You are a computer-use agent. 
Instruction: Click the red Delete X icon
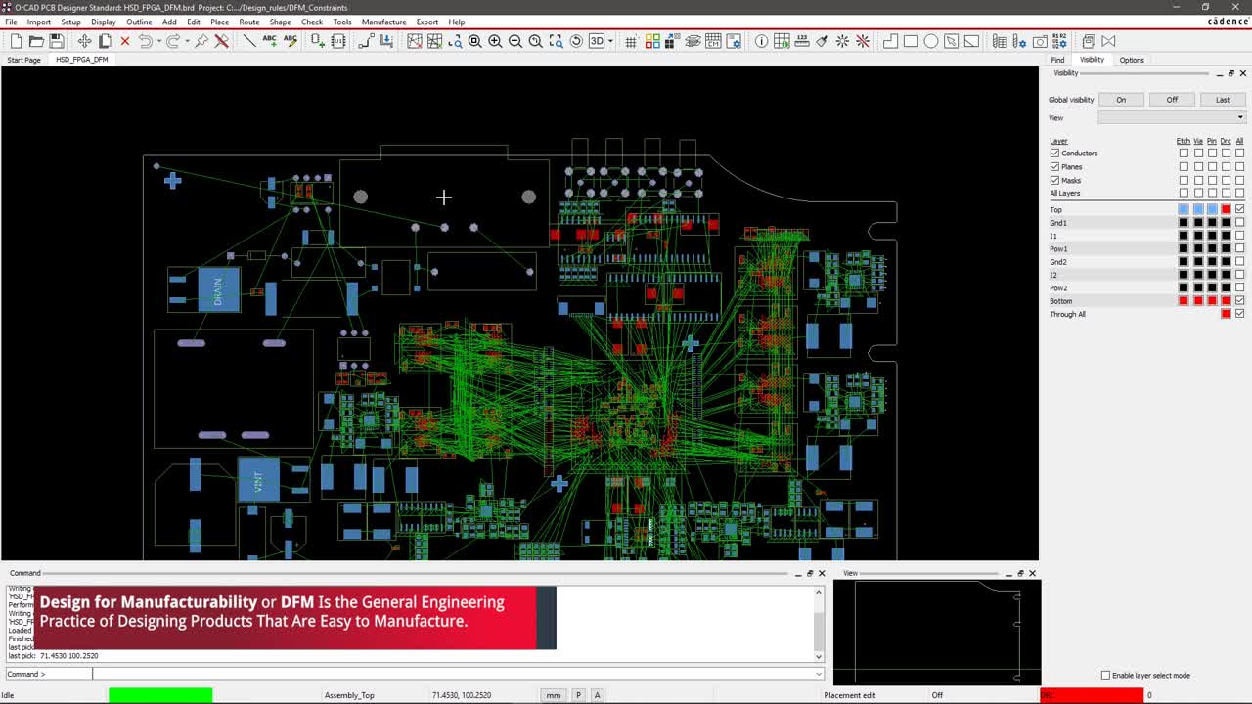tap(125, 41)
